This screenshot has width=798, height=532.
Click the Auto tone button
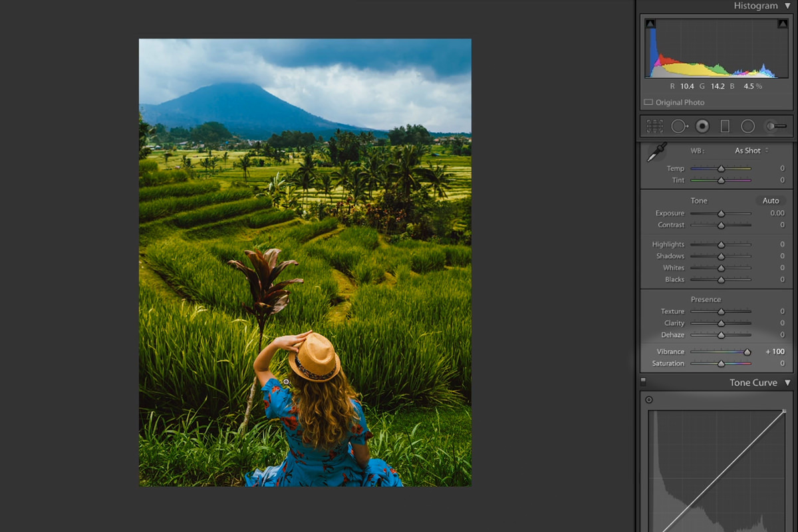[x=771, y=201]
